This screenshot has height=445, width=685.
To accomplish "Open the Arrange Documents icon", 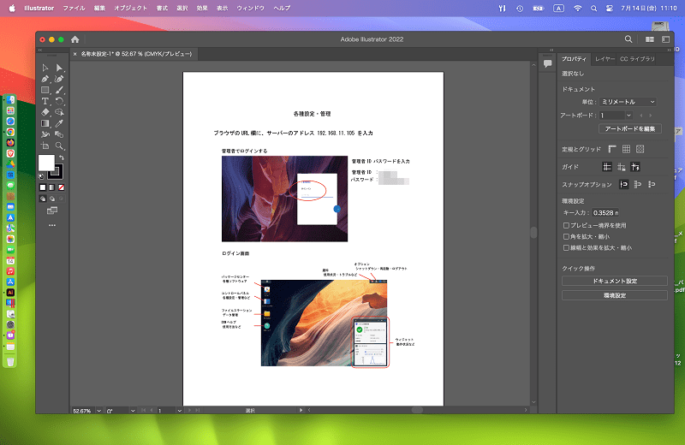I will coord(650,39).
